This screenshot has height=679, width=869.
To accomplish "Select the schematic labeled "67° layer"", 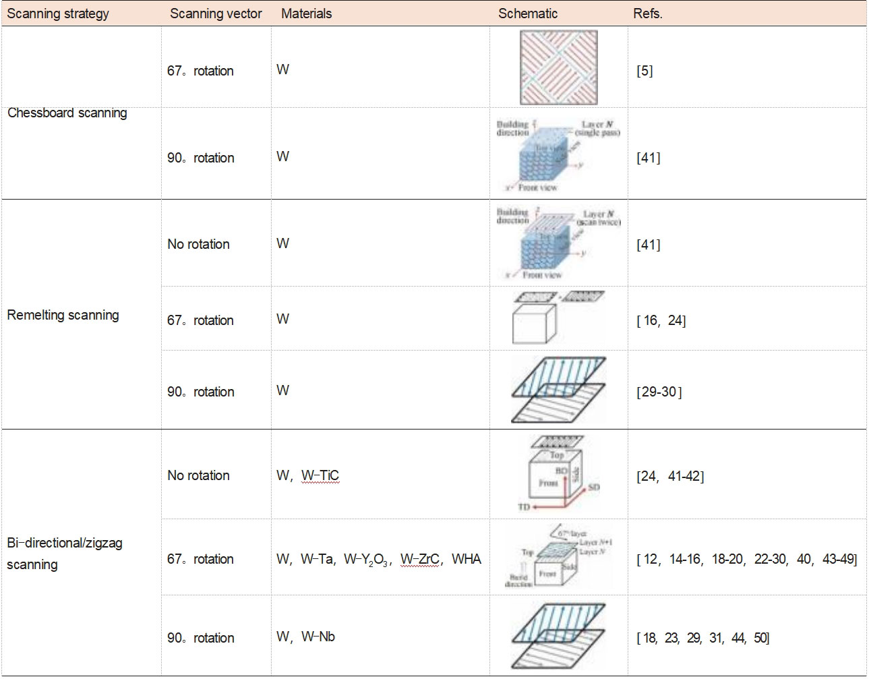I will pyautogui.click(x=558, y=557).
